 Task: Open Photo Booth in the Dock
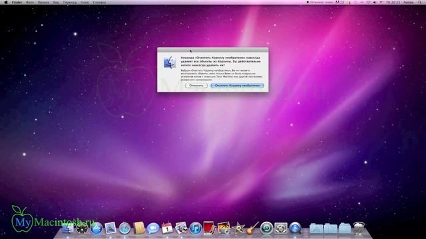pos(210,228)
